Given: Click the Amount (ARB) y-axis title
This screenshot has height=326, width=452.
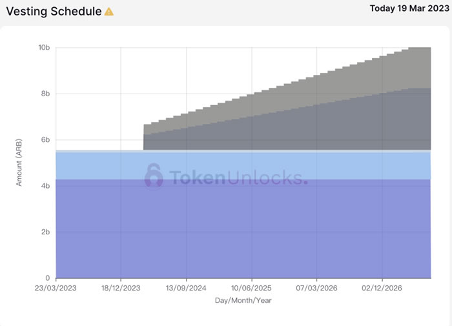Looking at the screenshot, I should pyautogui.click(x=19, y=163).
